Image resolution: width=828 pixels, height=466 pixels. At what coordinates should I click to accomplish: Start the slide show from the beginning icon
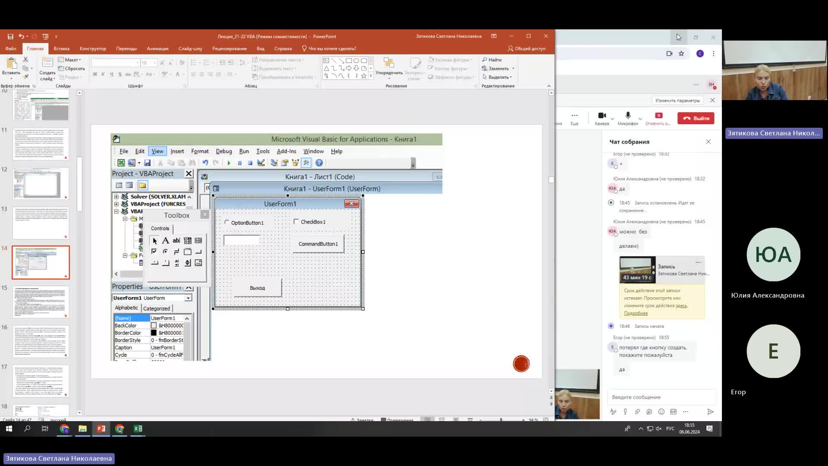pyautogui.click(x=46, y=37)
